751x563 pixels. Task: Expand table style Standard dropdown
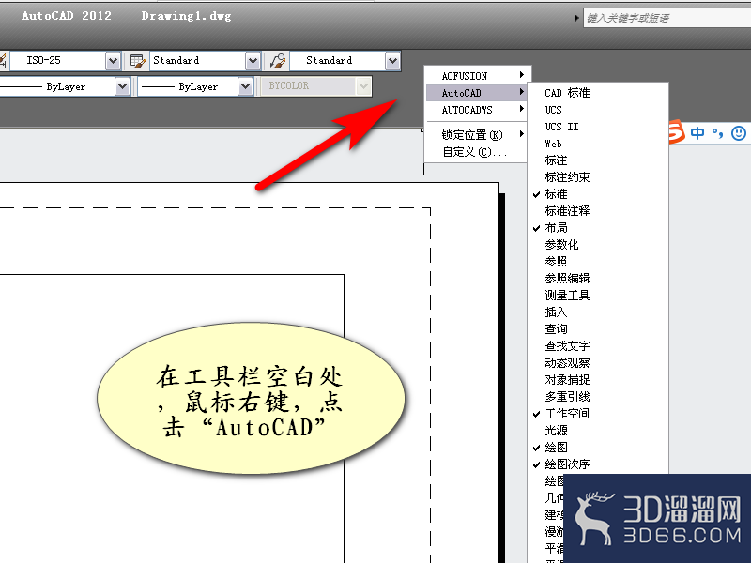point(253,61)
